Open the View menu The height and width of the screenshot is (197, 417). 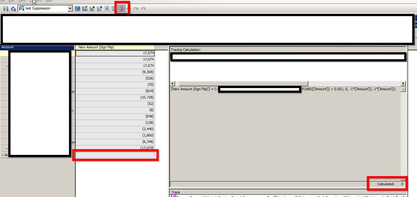[x=22, y=1]
